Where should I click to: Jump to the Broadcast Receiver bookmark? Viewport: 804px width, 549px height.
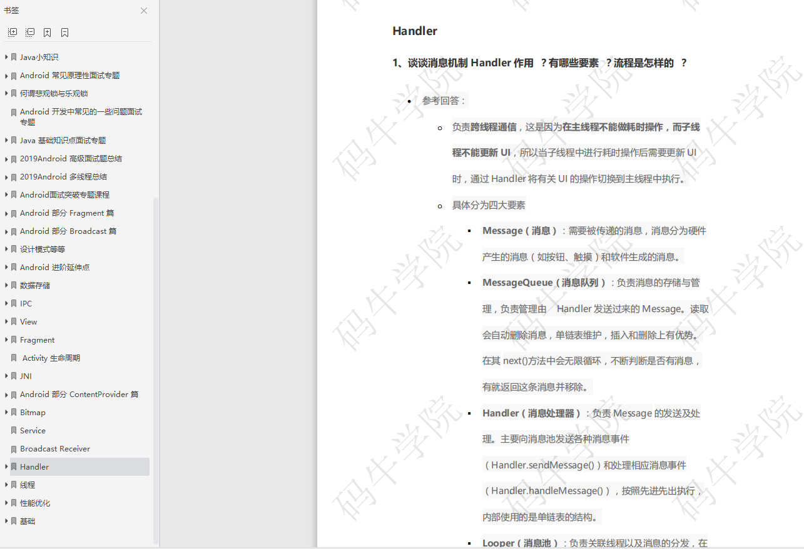click(x=55, y=449)
